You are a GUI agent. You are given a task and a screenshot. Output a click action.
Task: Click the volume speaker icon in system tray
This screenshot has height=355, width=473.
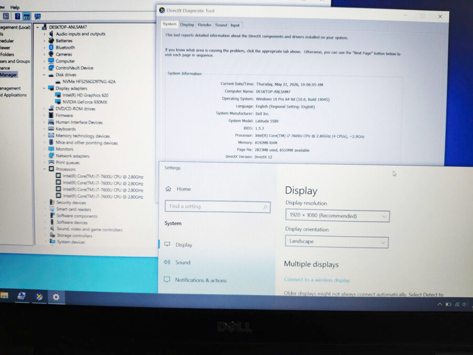point(465,305)
